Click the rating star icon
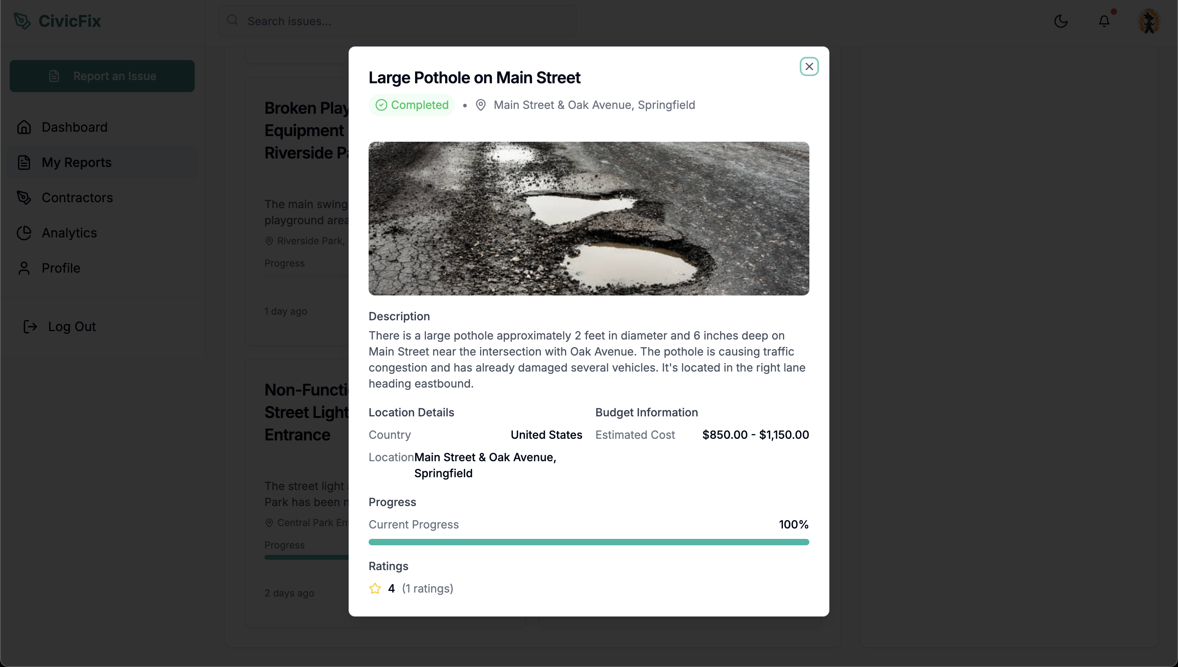The image size is (1178, 667). coord(375,588)
